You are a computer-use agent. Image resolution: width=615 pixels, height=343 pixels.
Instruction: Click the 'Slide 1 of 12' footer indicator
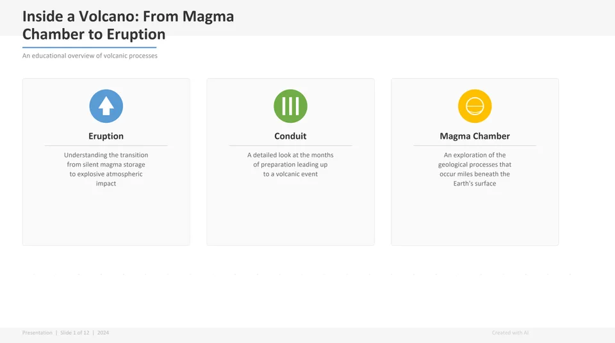click(x=76, y=333)
